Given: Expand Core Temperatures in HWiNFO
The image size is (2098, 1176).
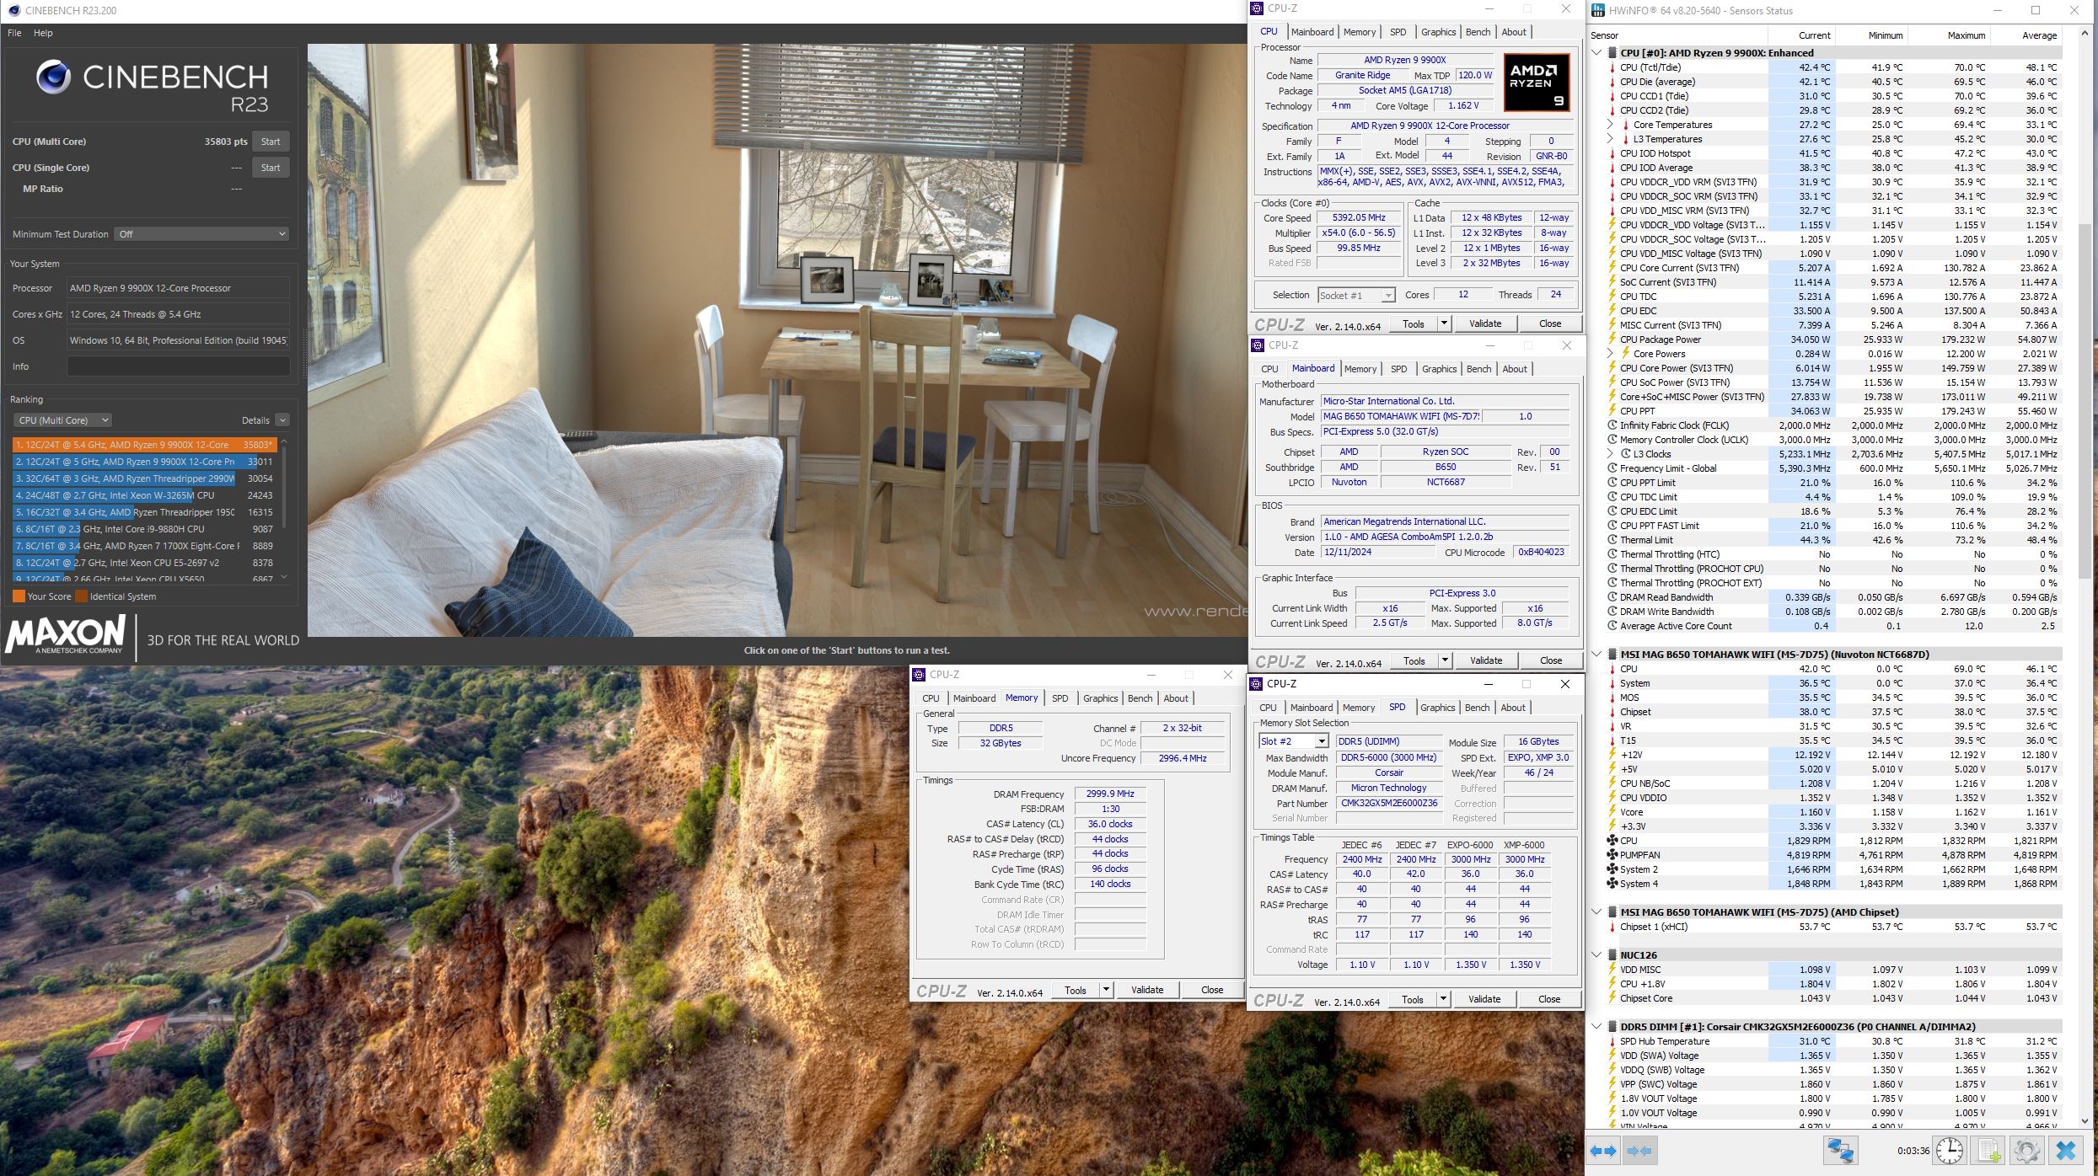Looking at the screenshot, I should [1610, 125].
